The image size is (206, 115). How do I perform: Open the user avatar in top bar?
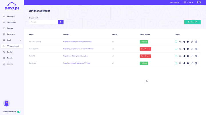[x=199, y=2]
